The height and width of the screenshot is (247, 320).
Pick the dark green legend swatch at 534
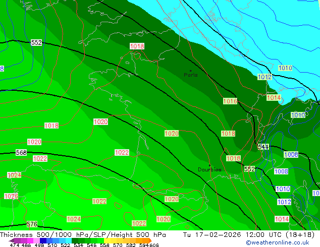click(75, 240)
